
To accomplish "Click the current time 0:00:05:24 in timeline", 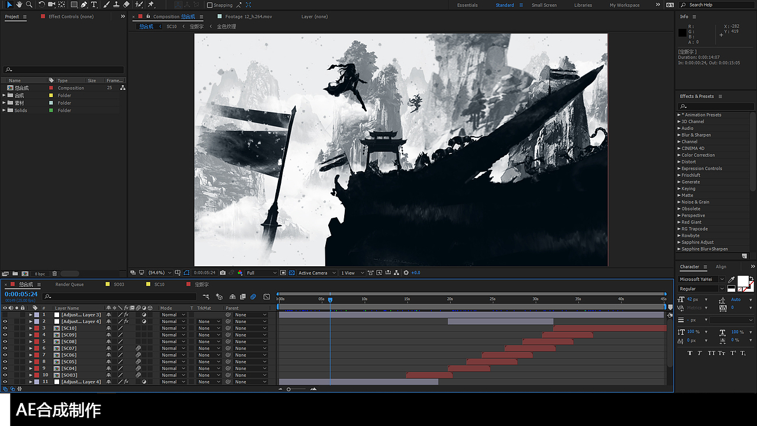I will (x=21, y=294).
